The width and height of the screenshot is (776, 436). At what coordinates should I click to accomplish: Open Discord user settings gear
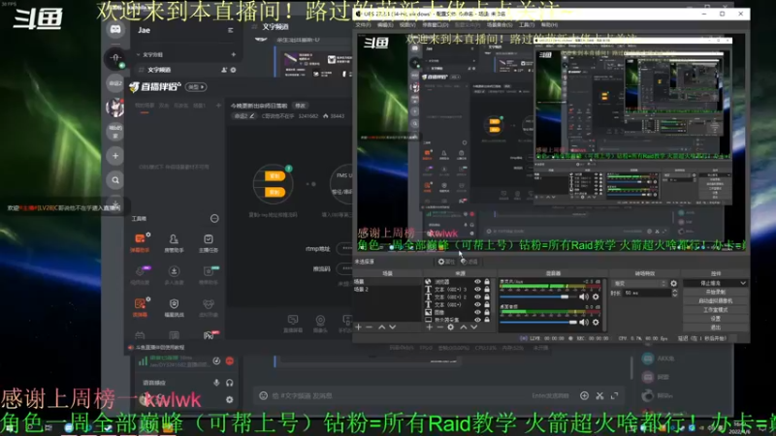[230, 399]
